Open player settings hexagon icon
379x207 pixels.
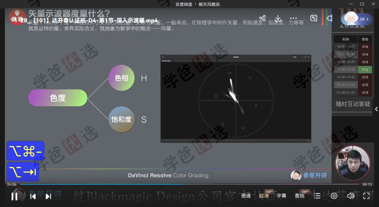point(334,196)
